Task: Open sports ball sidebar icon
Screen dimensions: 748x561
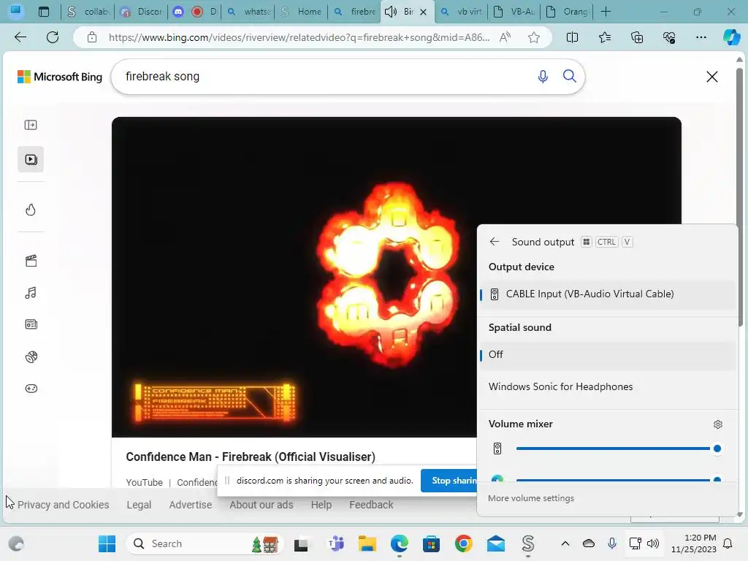Action: (31, 356)
